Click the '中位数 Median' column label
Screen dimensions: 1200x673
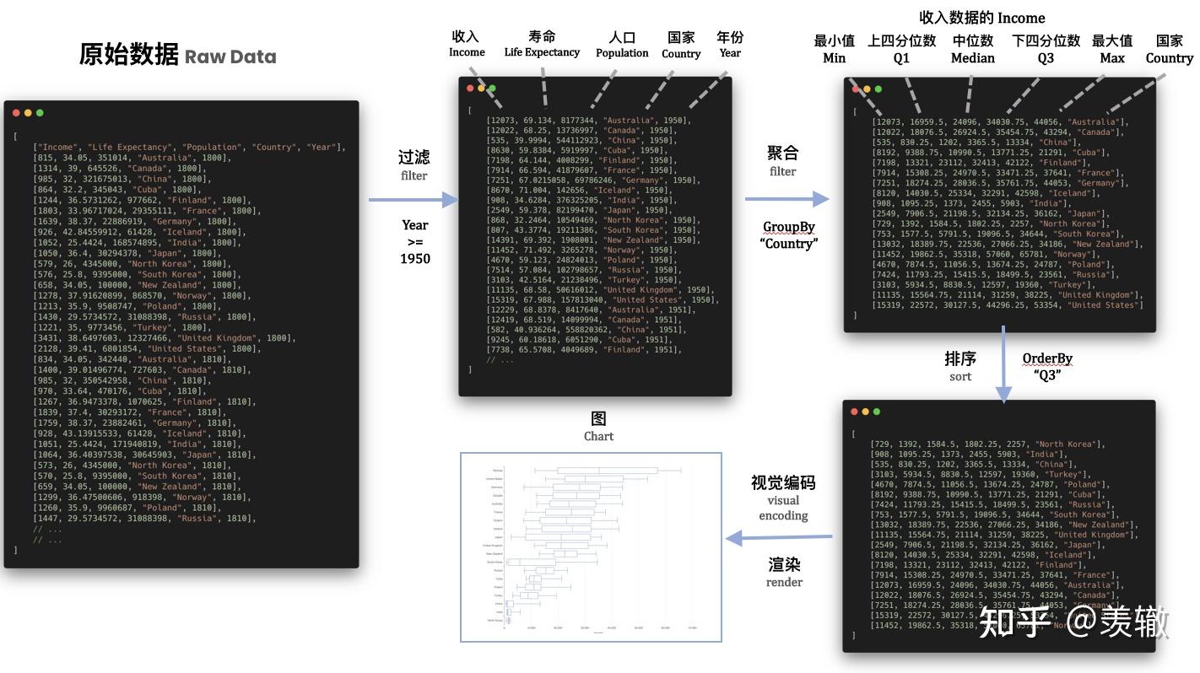tap(973, 49)
